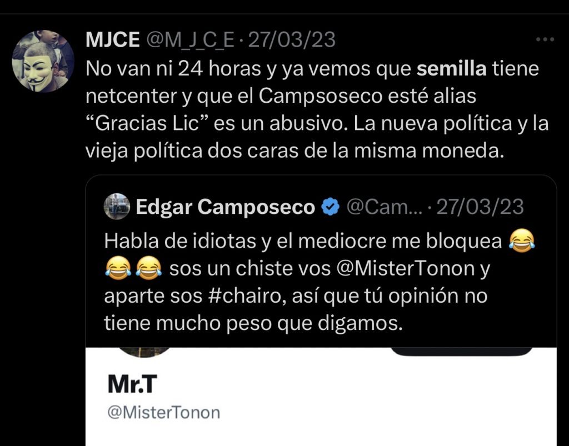This screenshot has height=446, width=569.
Task: Open the main tweet text starting "No van ni 24 horas"
Action: coord(311,111)
